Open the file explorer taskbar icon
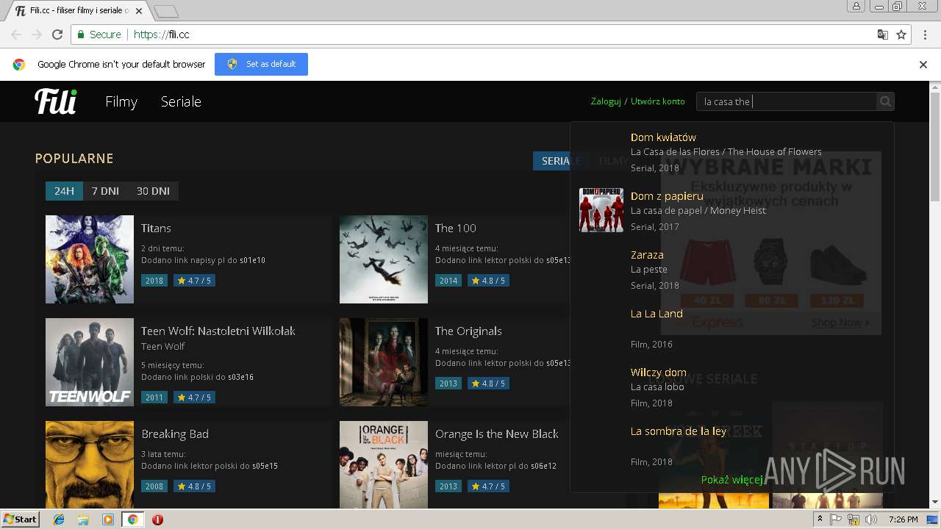 (x=83, y=519)
